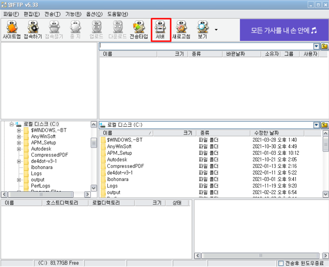Expand the output tree folder

pyautogui.click(x=19, y=180)
